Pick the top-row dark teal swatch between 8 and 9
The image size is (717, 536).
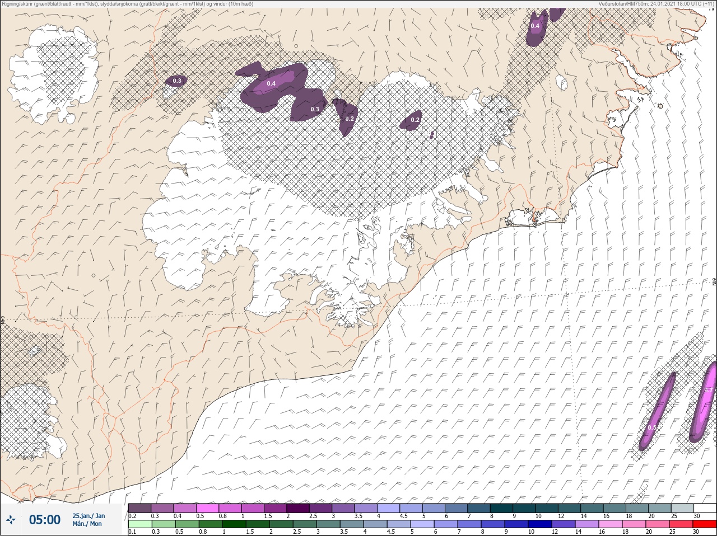(x=502, y=508)
